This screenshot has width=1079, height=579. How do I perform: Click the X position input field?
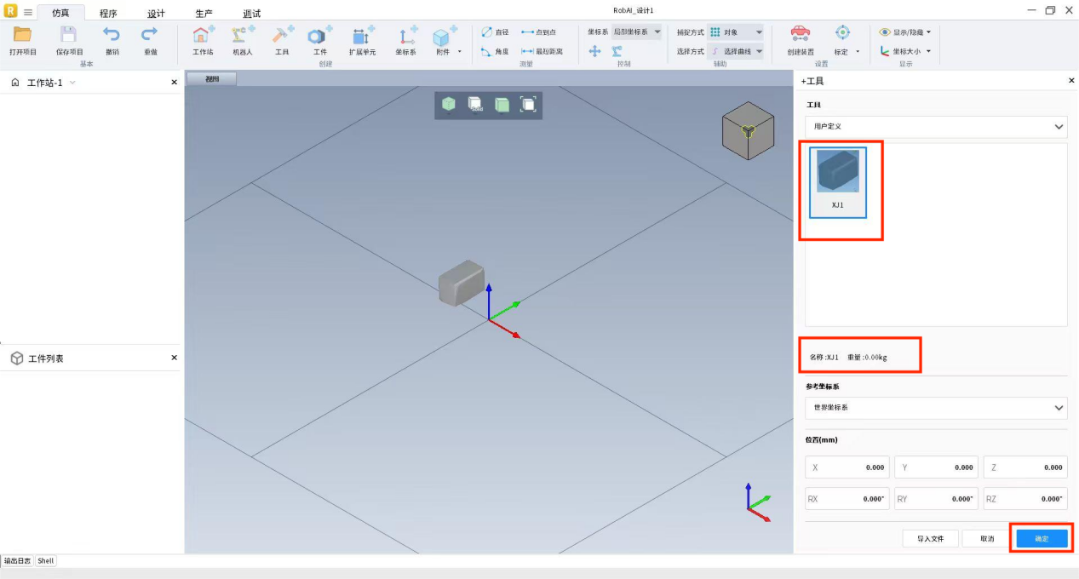pyautogui.click(x=847, y=467)
